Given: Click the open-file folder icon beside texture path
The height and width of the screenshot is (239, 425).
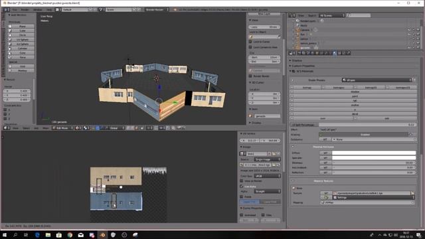Looking at the screenshot, I should (412, 193).
